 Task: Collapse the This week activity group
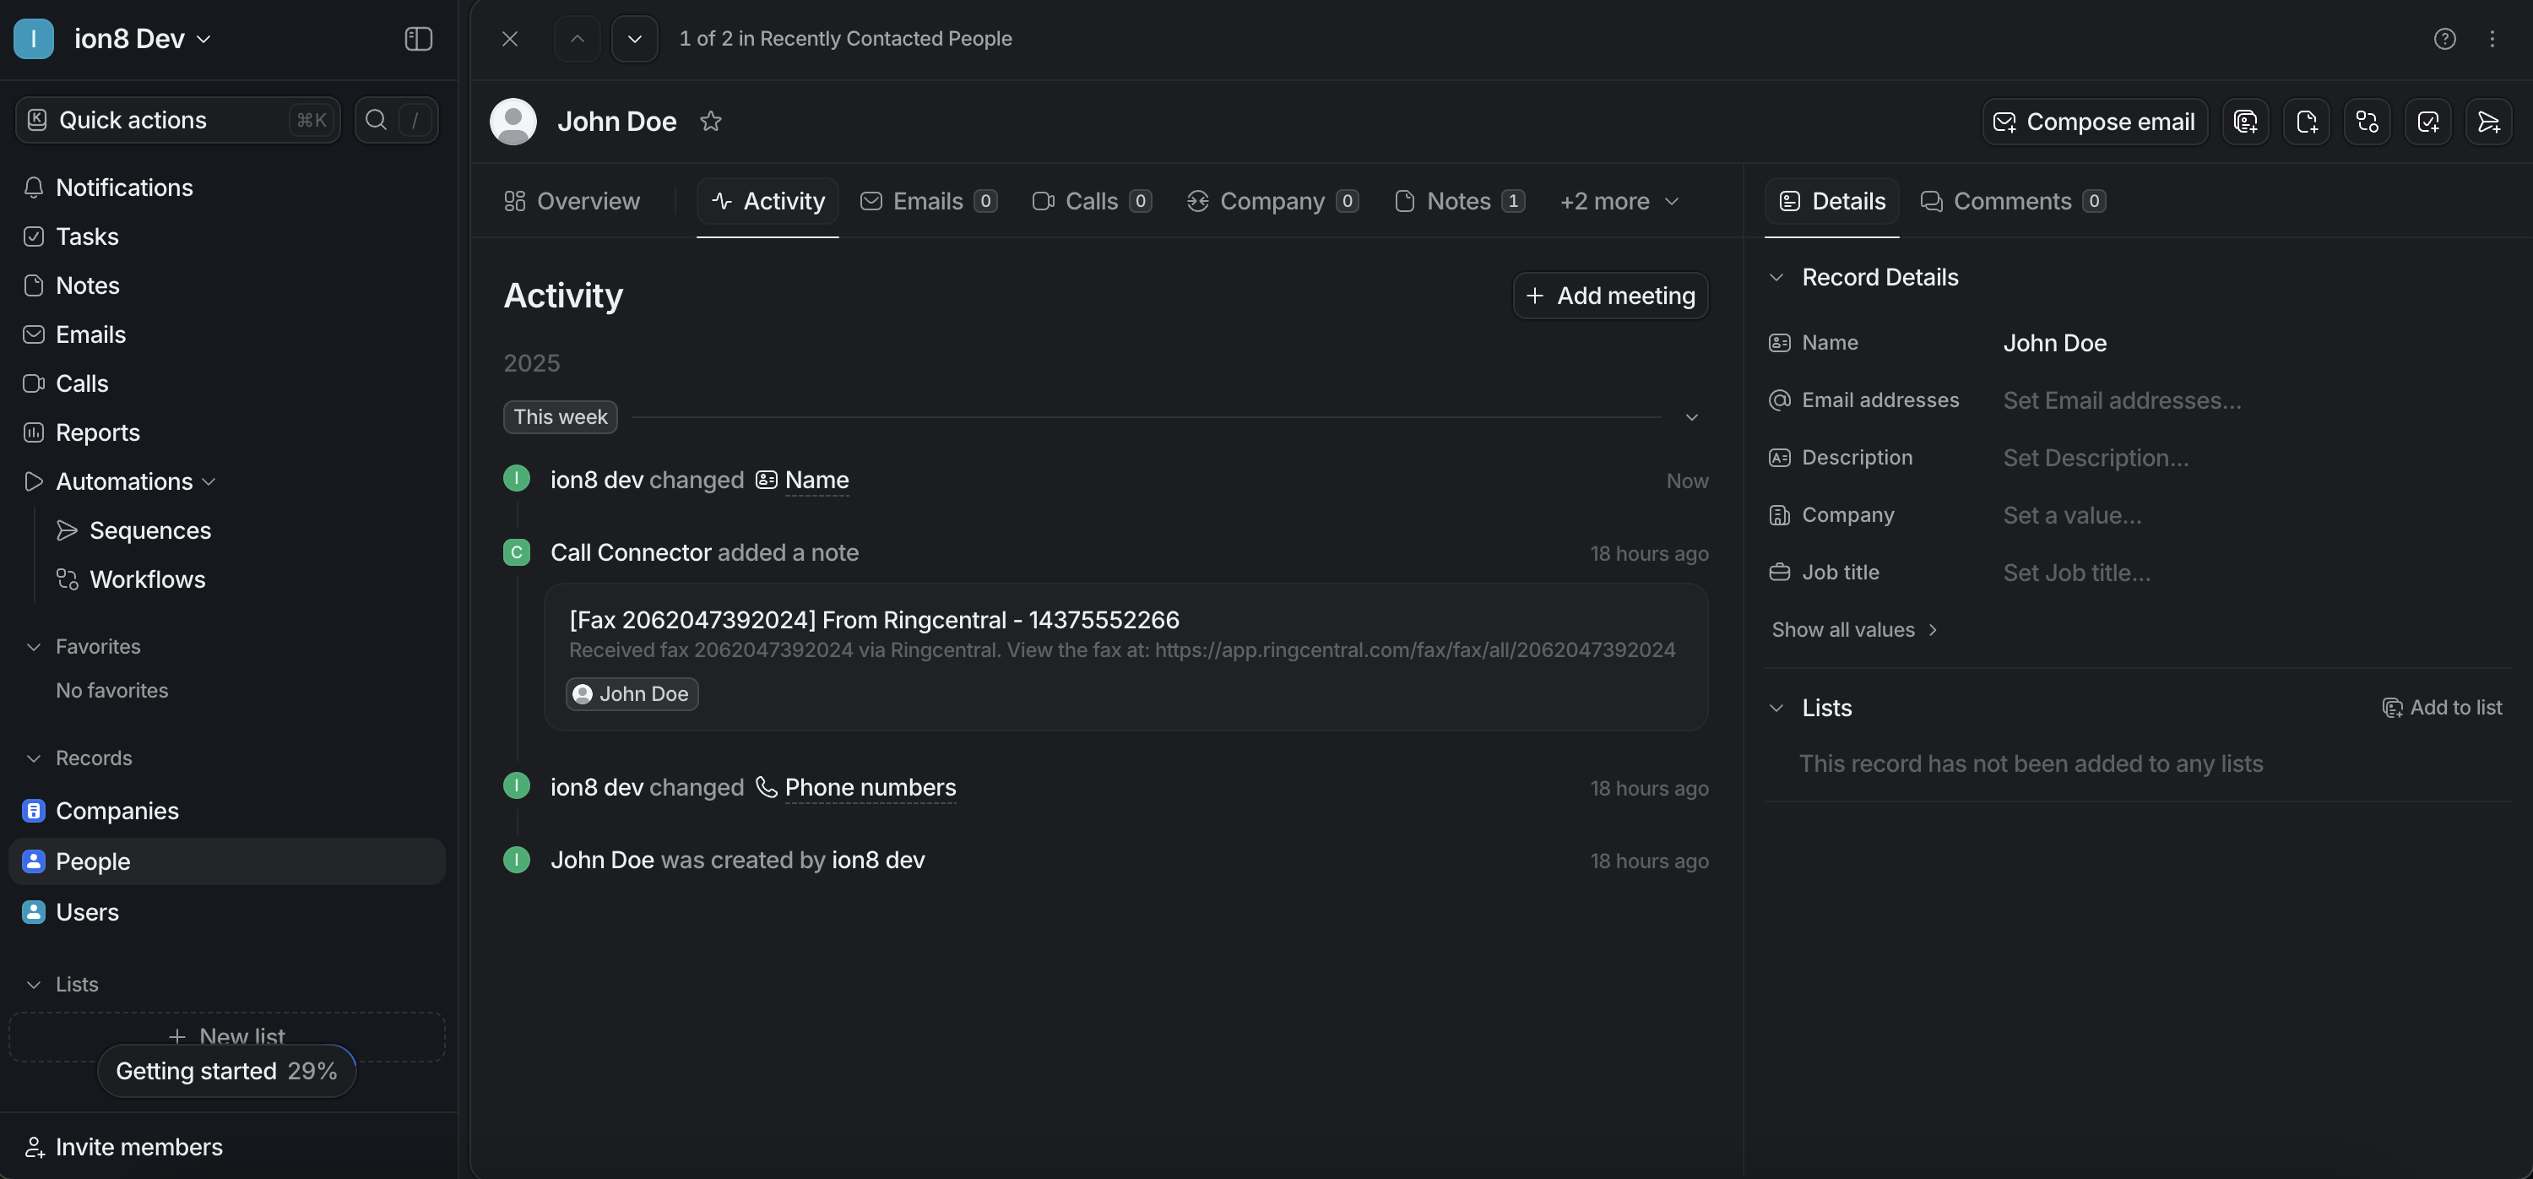point(1691,417)
